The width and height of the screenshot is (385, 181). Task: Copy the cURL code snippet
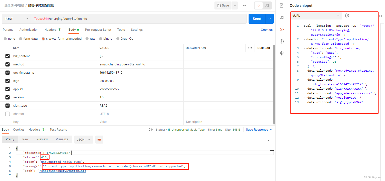point(380,15)
